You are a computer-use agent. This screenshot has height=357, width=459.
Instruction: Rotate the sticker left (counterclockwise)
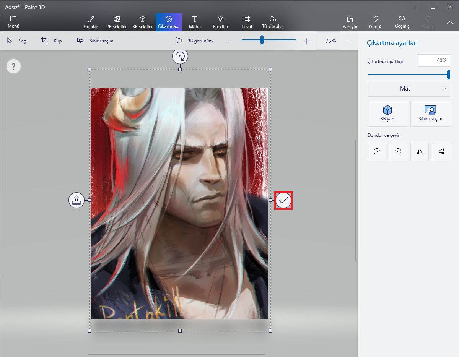pos(377,152)
